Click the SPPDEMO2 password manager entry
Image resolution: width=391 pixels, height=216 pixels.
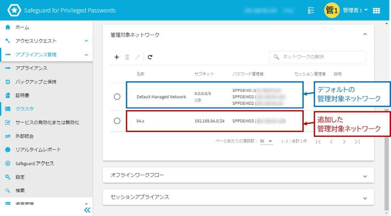258,103
